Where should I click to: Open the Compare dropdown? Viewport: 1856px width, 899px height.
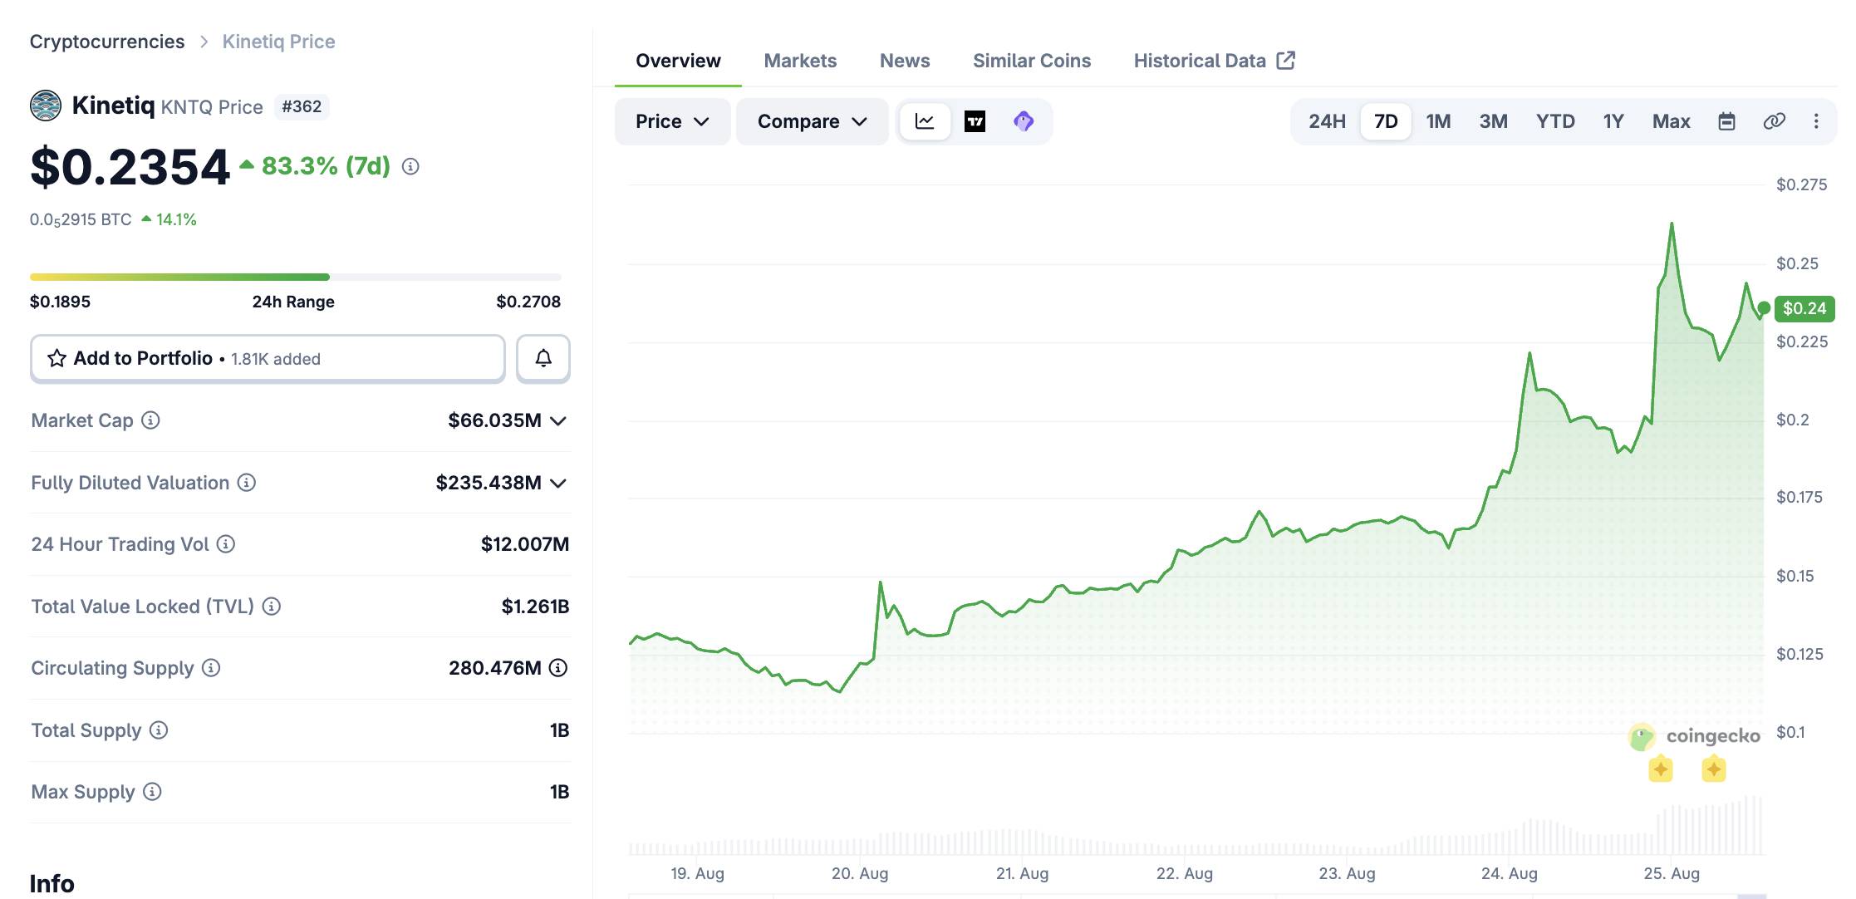pos(812,121)
